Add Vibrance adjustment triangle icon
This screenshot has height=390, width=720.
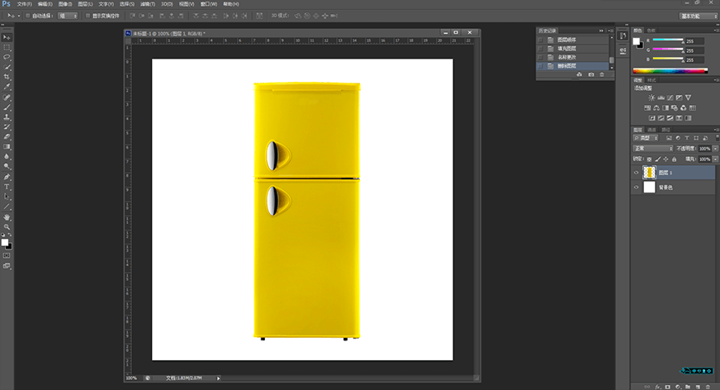[x=688, y=97]
